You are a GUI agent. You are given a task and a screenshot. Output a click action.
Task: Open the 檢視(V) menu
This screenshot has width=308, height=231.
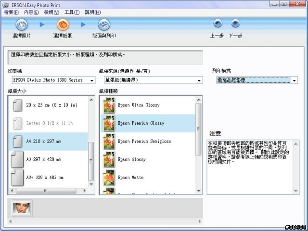point(51,13)
